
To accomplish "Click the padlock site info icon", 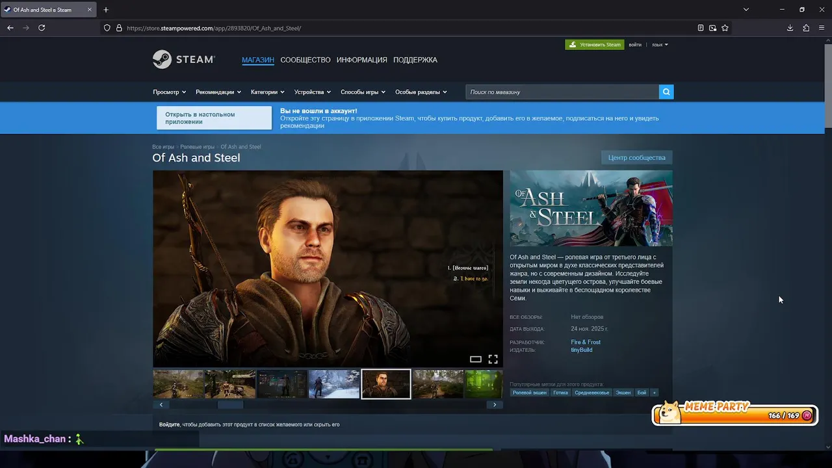I will click(x=119, y=28).
